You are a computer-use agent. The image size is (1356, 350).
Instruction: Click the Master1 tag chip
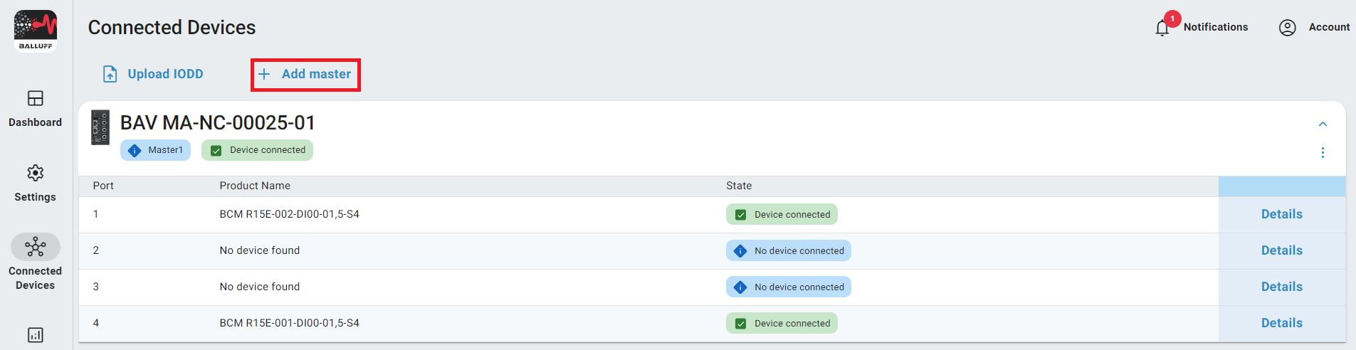point(156,150)
